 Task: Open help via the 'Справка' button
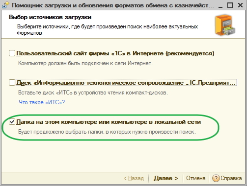227,178
